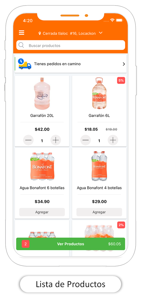Tap the delivery truck orders icon
Viewport: 141px width, 296px height.
click(x=25, y=64)
